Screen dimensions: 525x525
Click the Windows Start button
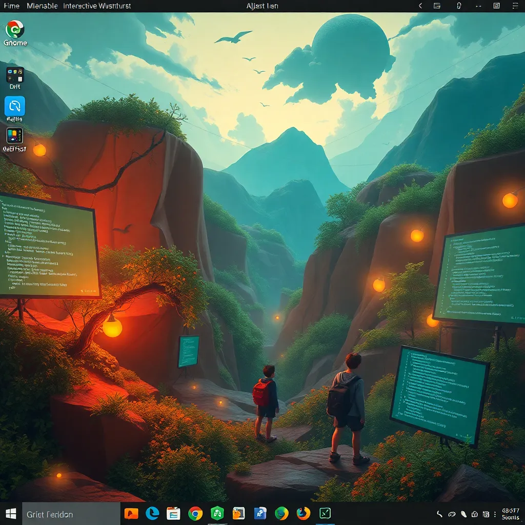(11, 514)
